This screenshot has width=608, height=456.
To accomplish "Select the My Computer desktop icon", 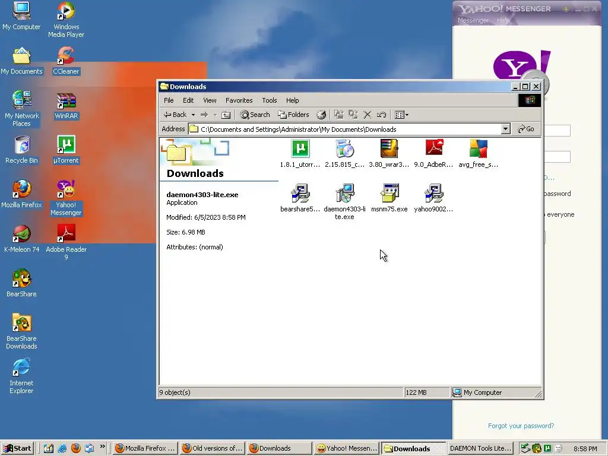I will click(22, 16).
